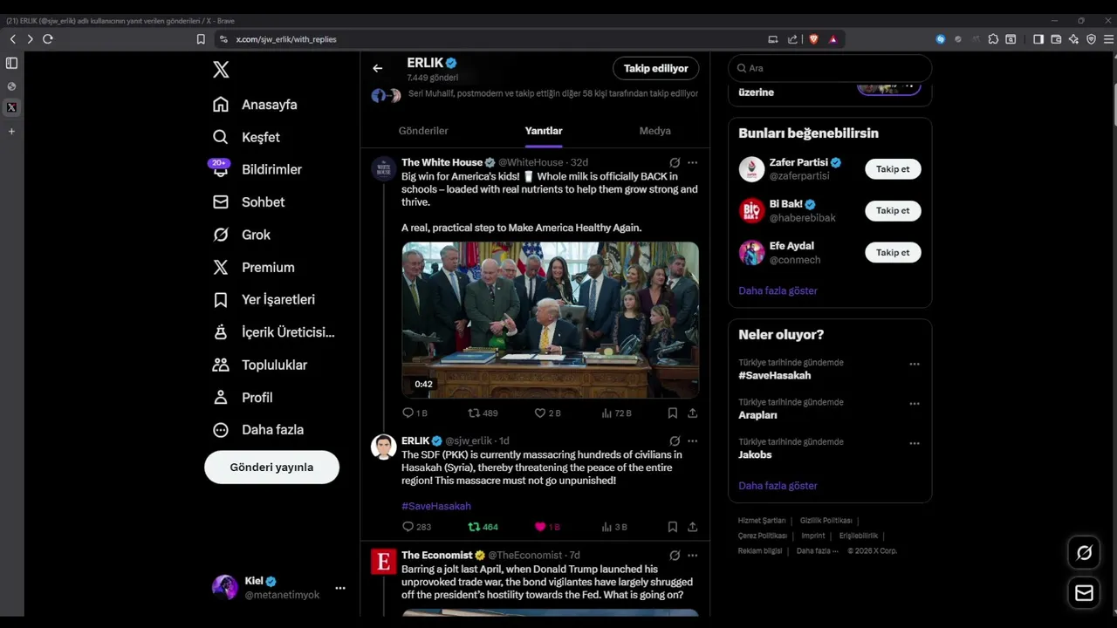Viewport: 1117px width, 628px height.
Task: Bookmark this page in address bar
Action: [x=201, y=39]
